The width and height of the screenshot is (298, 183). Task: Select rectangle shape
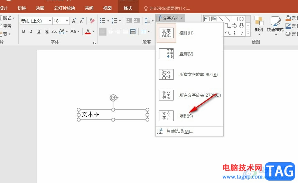pos(235,19)
